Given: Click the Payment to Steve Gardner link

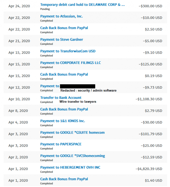Looking at the screenshot, I should pyautogui.click(x=62, y=39).
